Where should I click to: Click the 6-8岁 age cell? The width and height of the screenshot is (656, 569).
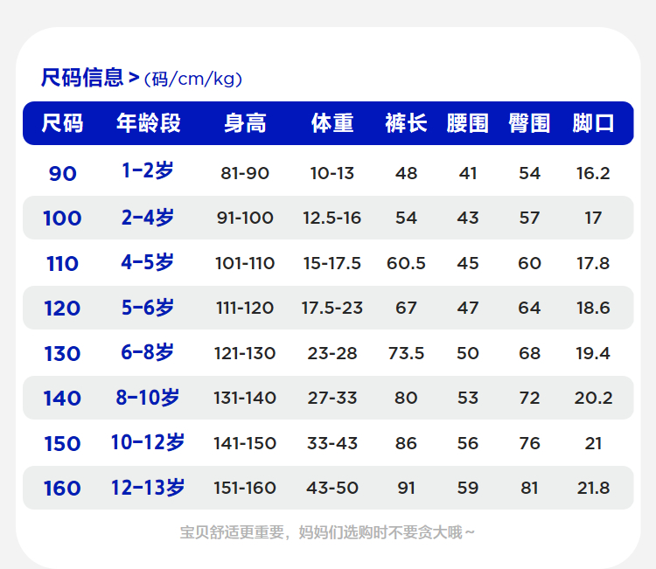pyautogui.click(x=148, y=352)
